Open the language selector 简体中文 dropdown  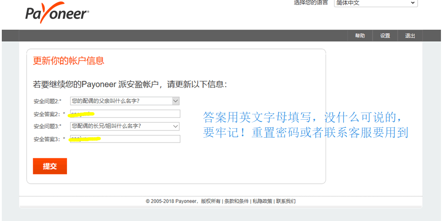(376, 3)
